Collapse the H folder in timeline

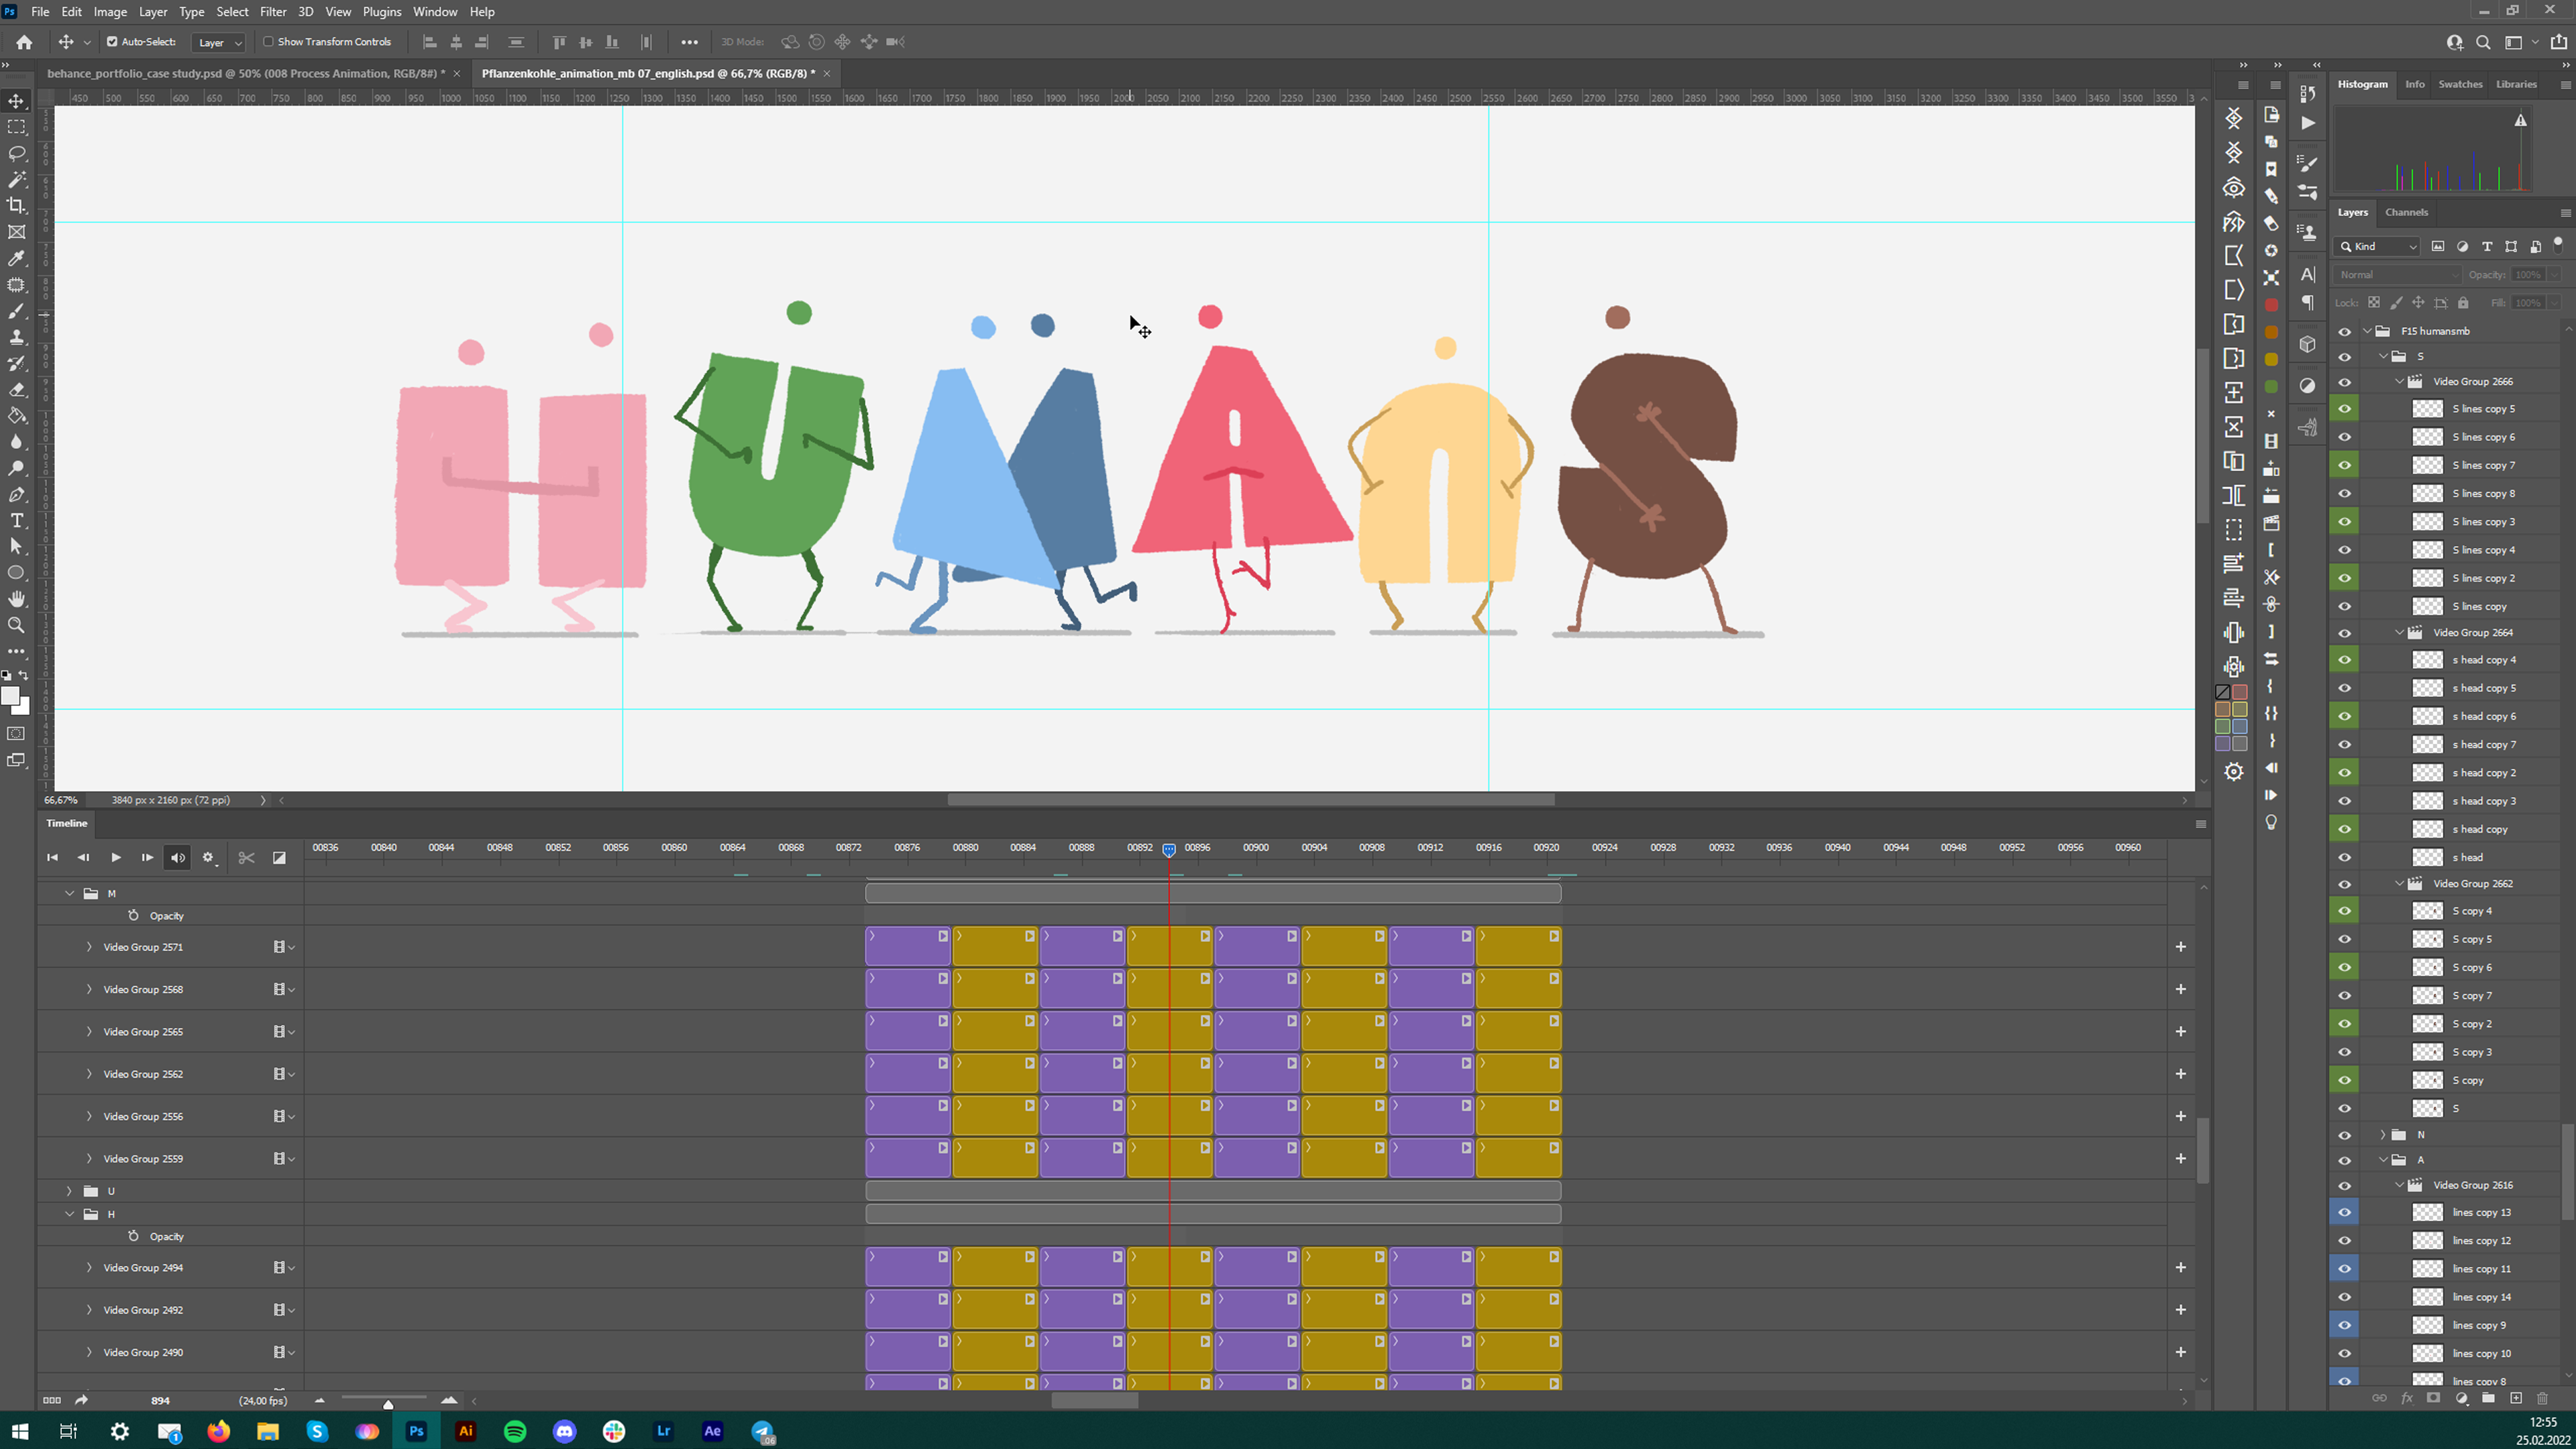click(69, 1214)
